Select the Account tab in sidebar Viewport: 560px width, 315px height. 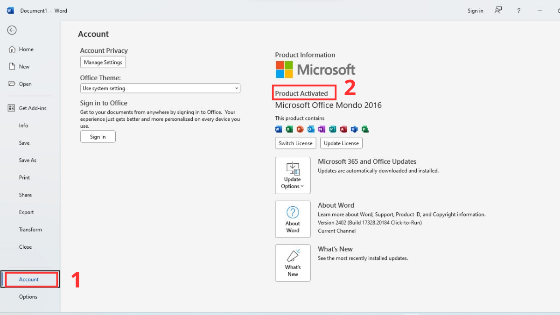click(x=30, y=279)
